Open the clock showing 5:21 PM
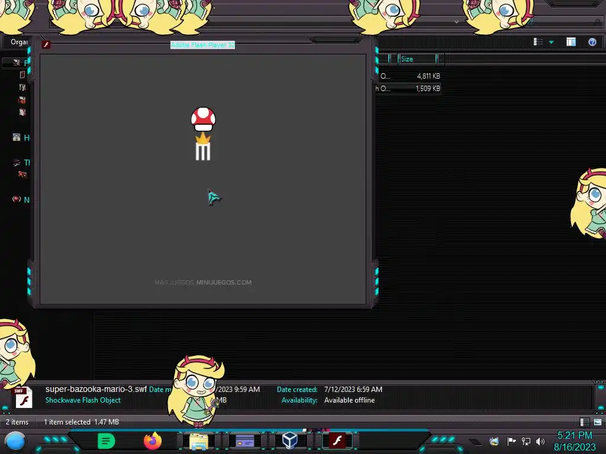The width and height of the screenshot is (606, 454). [575, 441]
